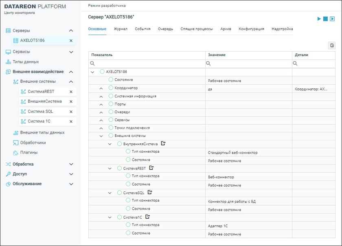This screenshot has width=342, height=246.
Task: Click the export table icon
Action: [x=332, y=46]
